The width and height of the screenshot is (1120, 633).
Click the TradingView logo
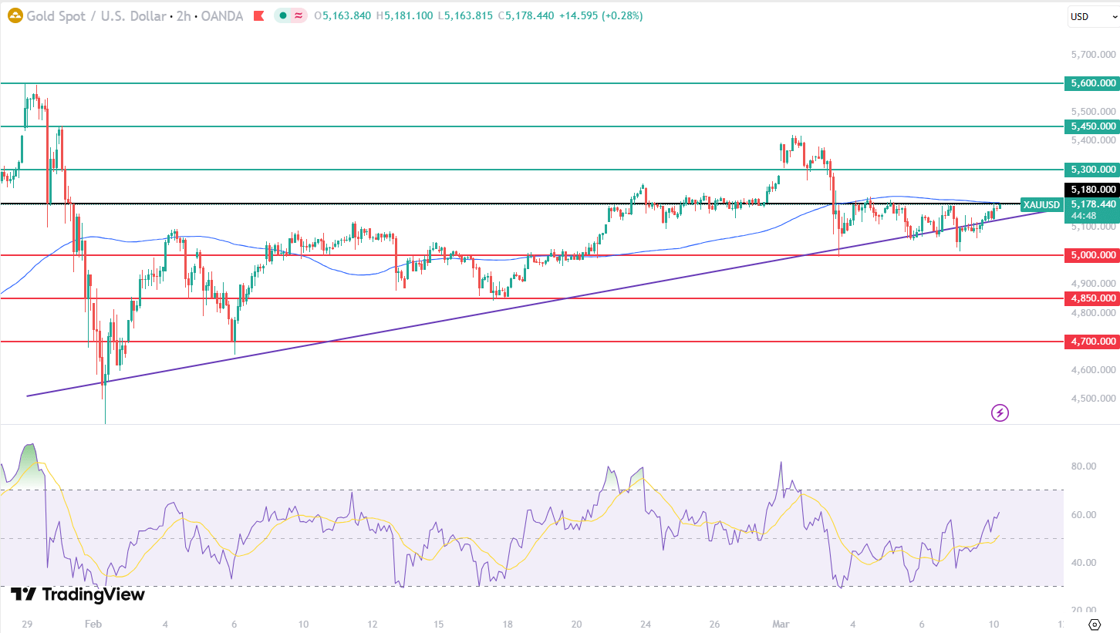[78, 594]
